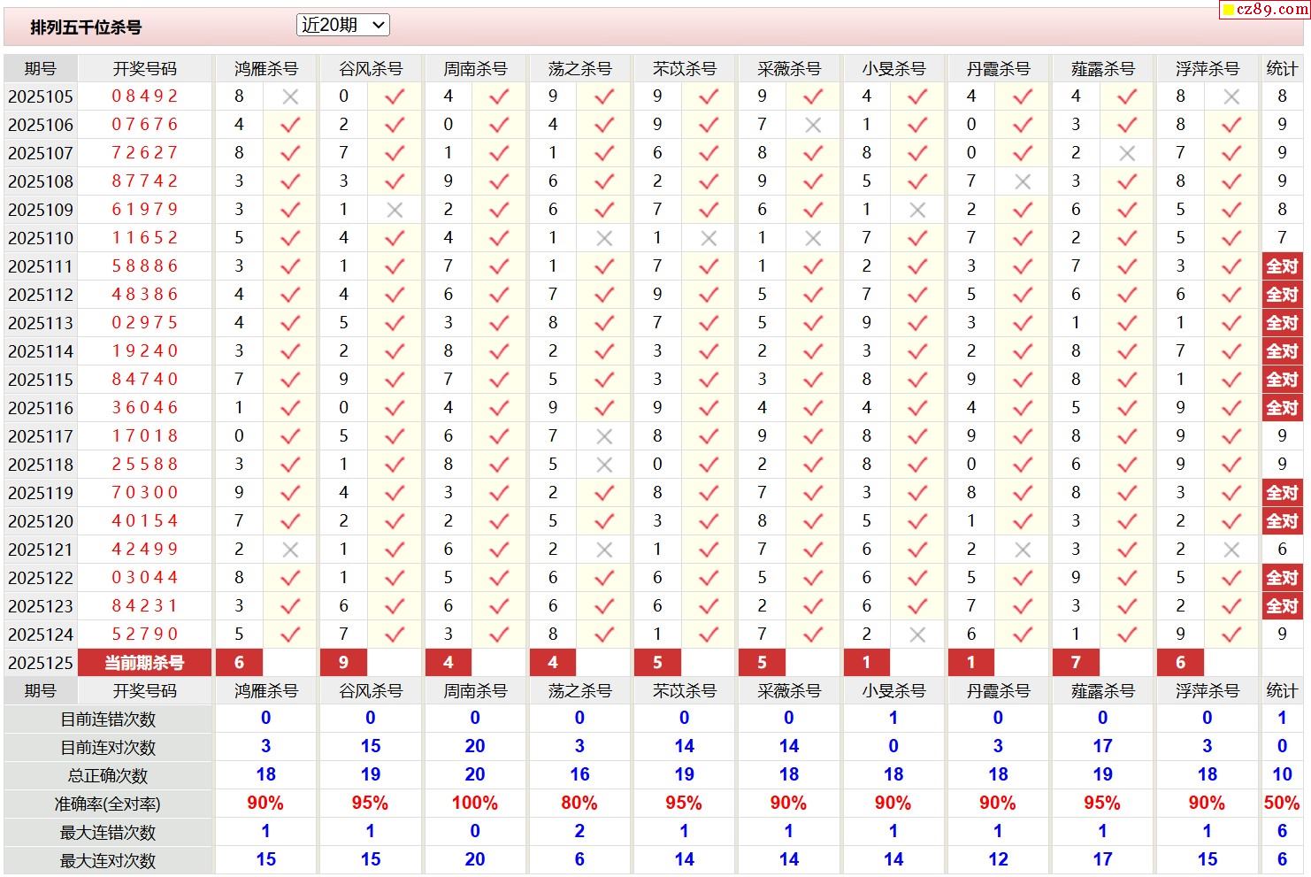
Task: Click the X mark for 2025110 荡之杀号
Action: point(604,238)
